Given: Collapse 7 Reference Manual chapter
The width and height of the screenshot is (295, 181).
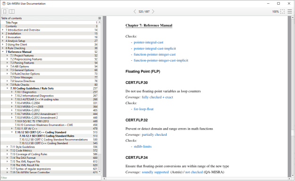Looking at the screenshot, I should 3,52.
